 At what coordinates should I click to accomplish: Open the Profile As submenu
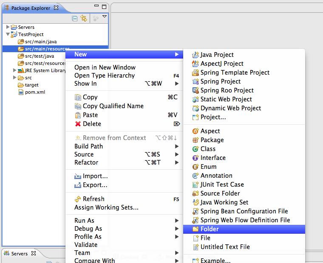[124, 236]
